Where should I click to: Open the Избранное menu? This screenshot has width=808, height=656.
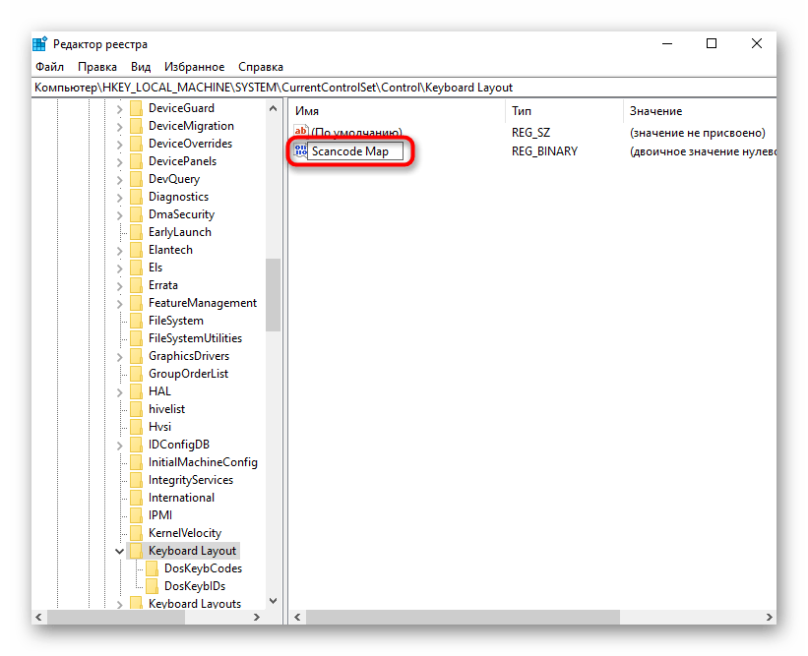click(x=195, y=67)
